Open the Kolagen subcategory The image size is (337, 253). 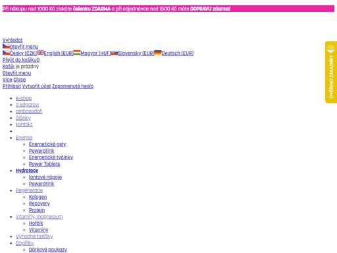coord(38,197)
